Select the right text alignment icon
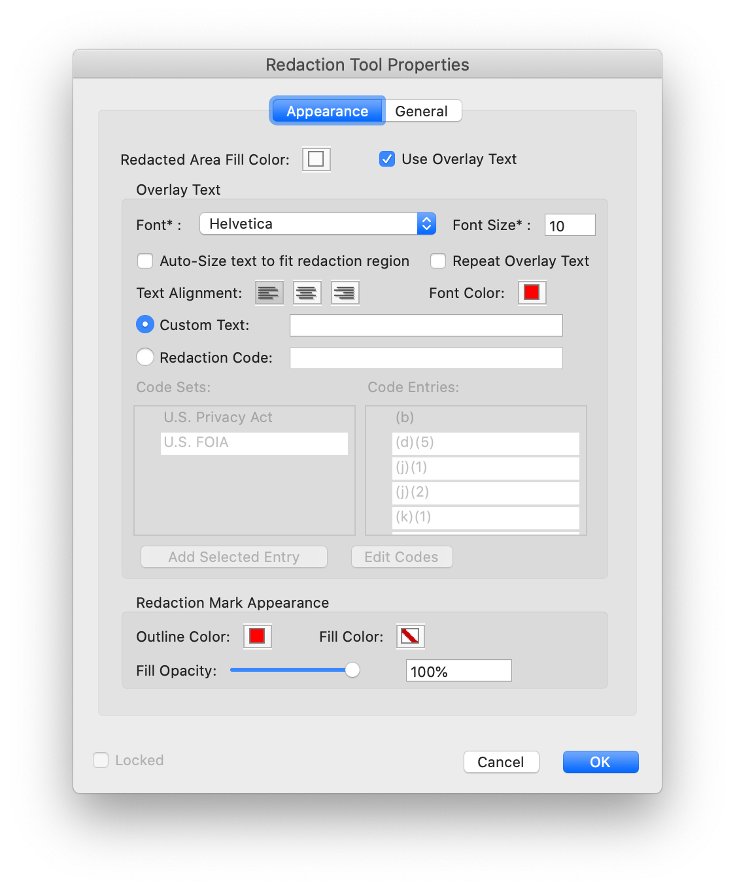This screenshot has width=735, height=890. [345, 292]
